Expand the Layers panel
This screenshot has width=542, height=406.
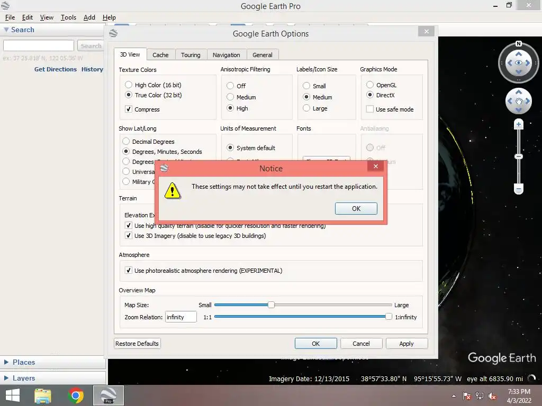click(x=6, y=378)
